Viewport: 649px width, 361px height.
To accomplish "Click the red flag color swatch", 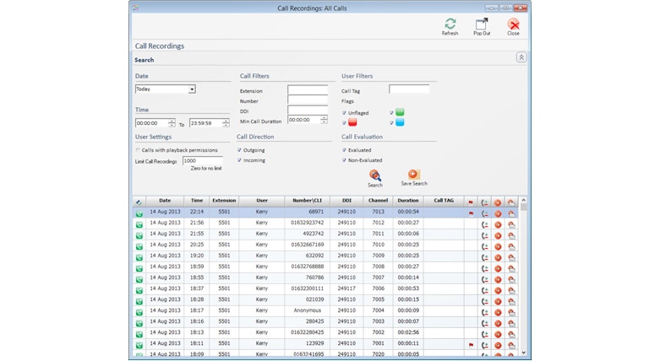I will [x=352, y=122].
